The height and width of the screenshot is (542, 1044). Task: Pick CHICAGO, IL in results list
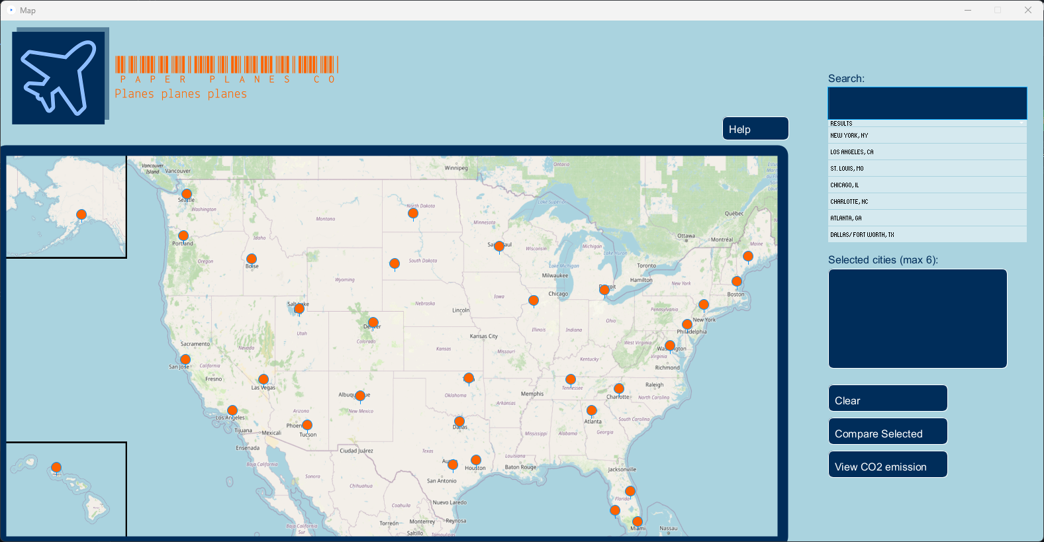(927, 185)
